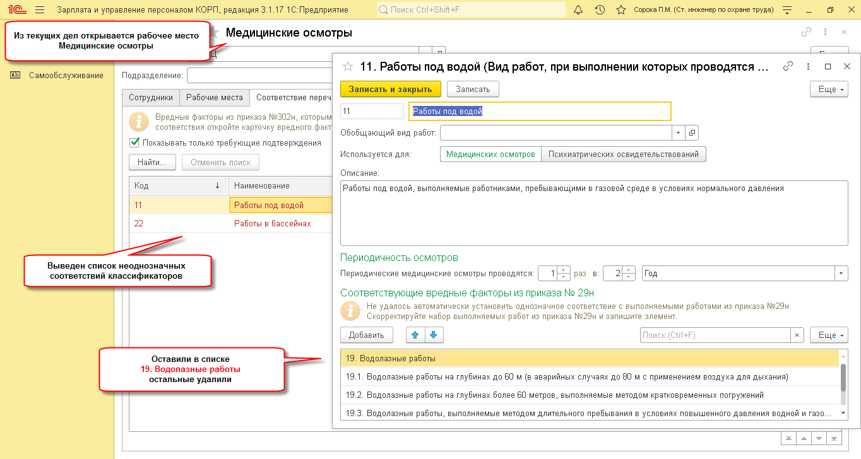Select row 19.1. Водолазные работы на глубинах до 60 м
The width and height of the screenshot is (861, 459).
point(590,376)
